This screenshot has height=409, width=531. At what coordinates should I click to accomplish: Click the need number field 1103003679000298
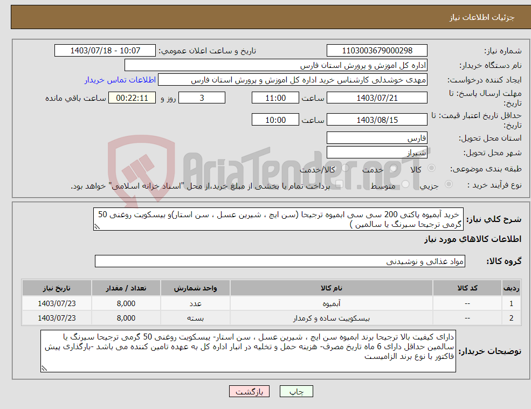coord(377,51)
